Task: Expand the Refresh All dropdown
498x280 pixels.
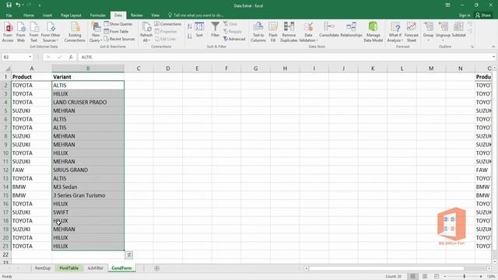Action: pos(146,38)
